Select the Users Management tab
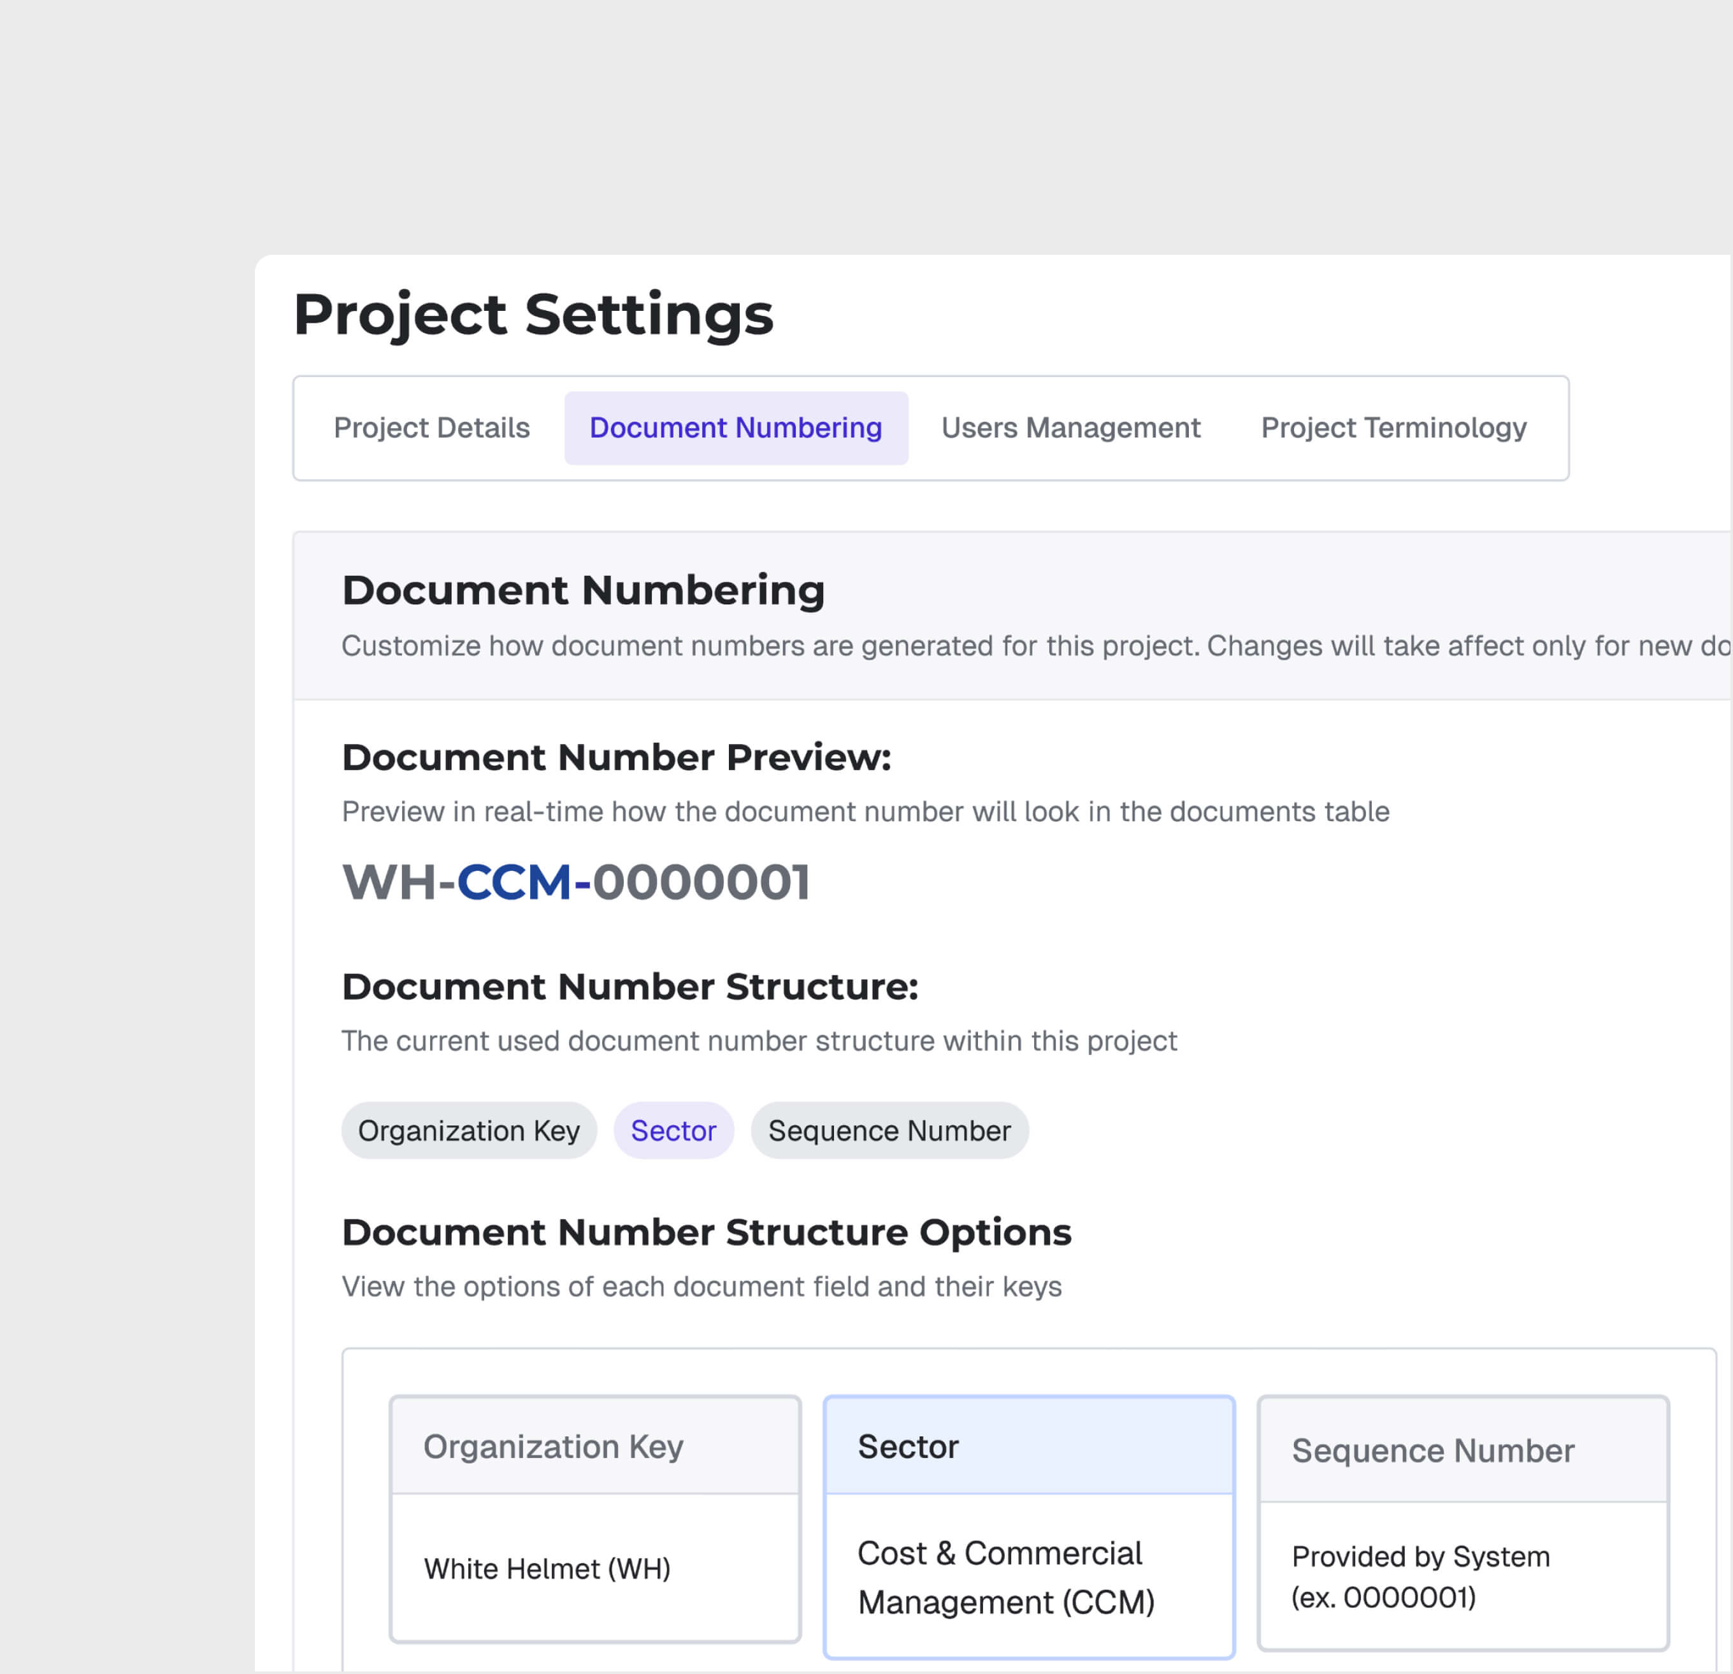 [1070, 428]
